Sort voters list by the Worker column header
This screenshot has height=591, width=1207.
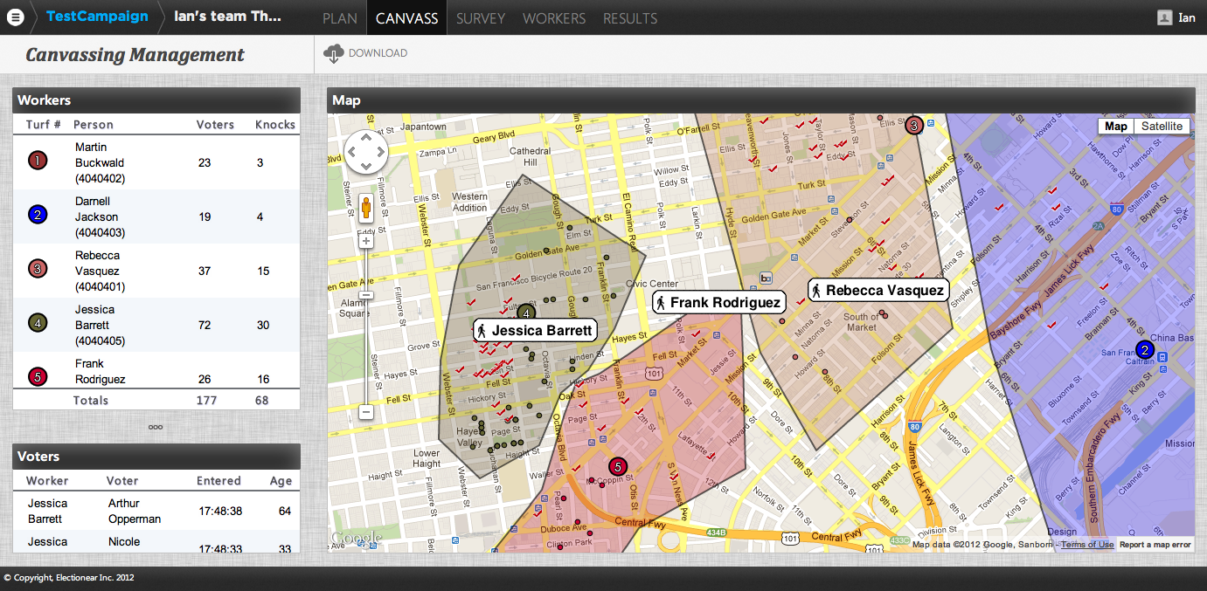point(47,481)
